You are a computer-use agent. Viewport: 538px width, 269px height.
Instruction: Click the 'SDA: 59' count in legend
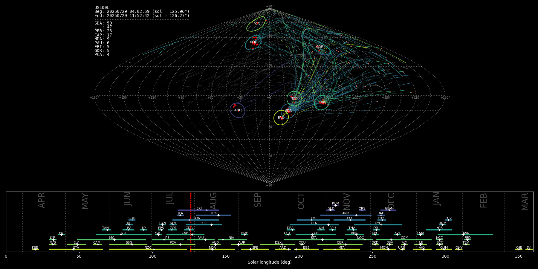tap(103, 23)
